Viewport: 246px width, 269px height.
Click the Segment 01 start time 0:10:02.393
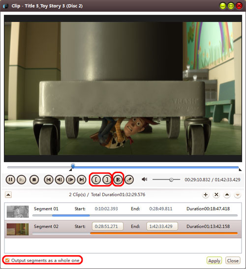point(106,209)
